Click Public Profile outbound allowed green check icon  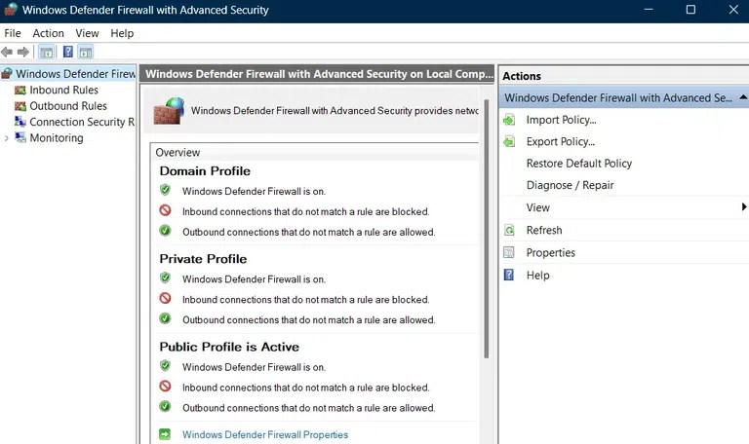(165, 406)
